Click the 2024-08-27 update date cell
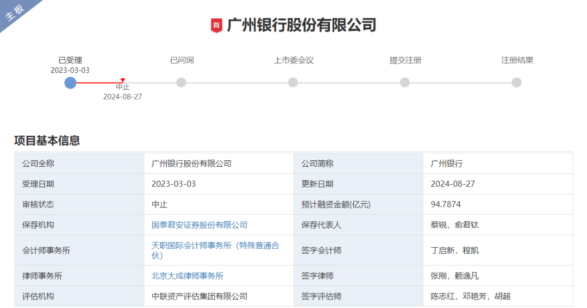Screen dimensions: 587x308 tap(453, 184)
